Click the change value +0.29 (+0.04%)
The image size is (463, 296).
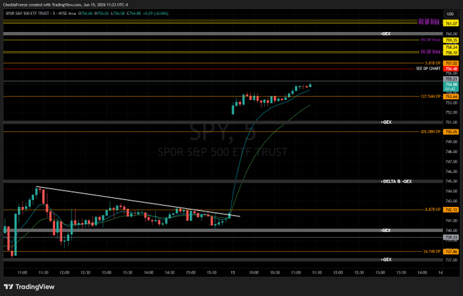155,14
